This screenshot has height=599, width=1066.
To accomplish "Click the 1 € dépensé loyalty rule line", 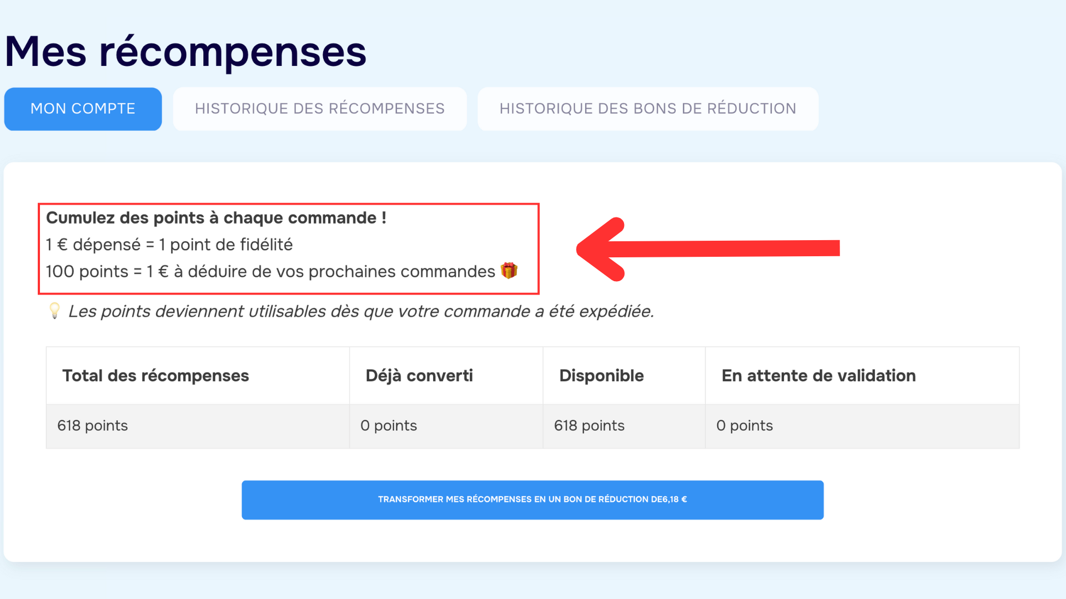I will tap(169, 245).
